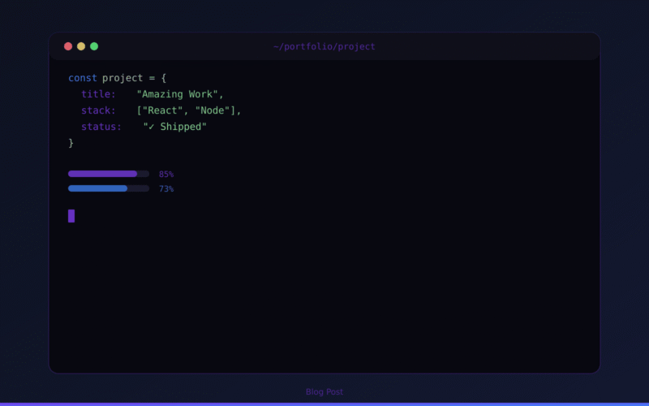This screenshot has height=406, width=649.
Task: Click the purple terminal cursor block
Action: (71, 216)
